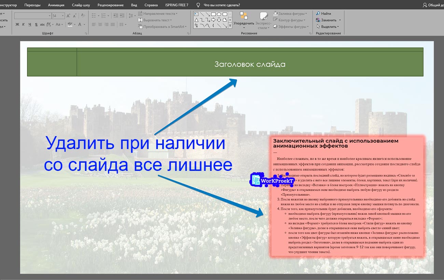
Task: Open the font size dropdown showing 54
Action: 63,16
